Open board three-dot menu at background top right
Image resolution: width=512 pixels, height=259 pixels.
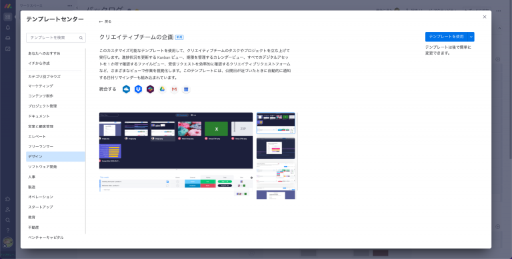point(499,11)
